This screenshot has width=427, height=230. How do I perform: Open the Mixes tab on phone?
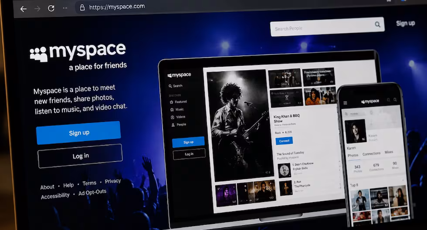pos(389,152)
